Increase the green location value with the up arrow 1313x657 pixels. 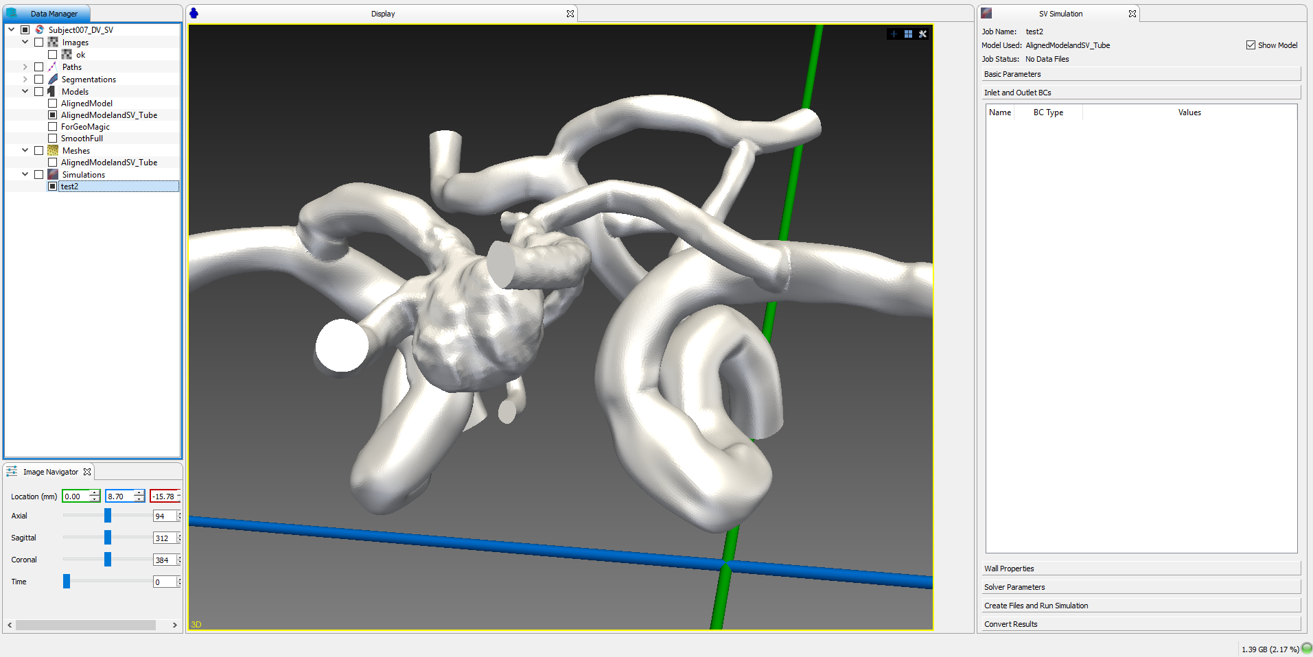pyautogui.click(x=95, y=493)
